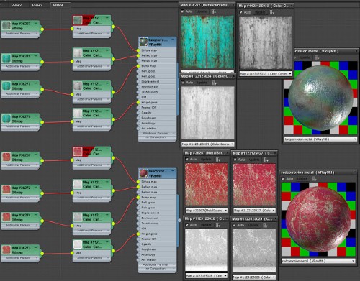360x281 pixels.
Task: Toggle Auto checkbox in Map #36277 preview window
Action: [x=183, y=11]
